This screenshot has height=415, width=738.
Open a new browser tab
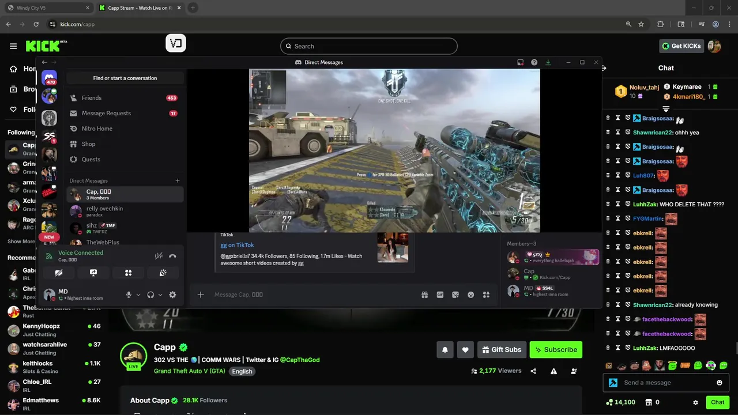[x=193, y=8]
